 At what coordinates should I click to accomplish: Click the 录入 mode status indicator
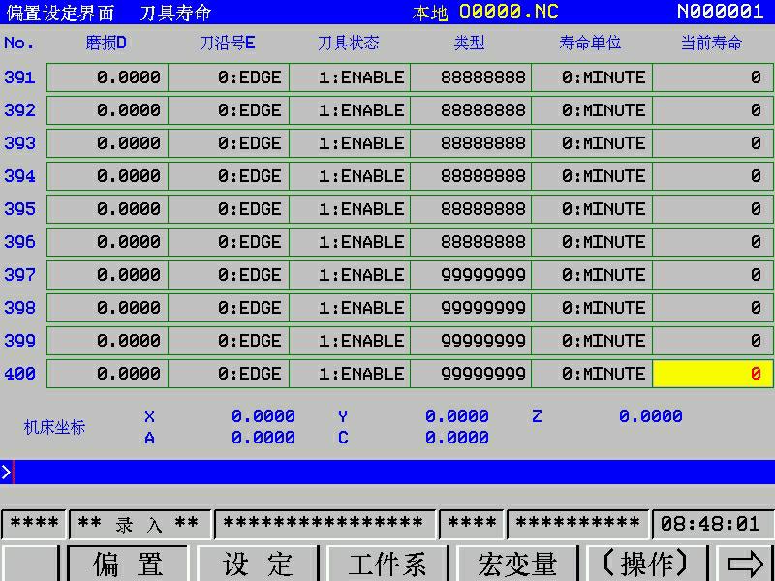coord(139,524)
